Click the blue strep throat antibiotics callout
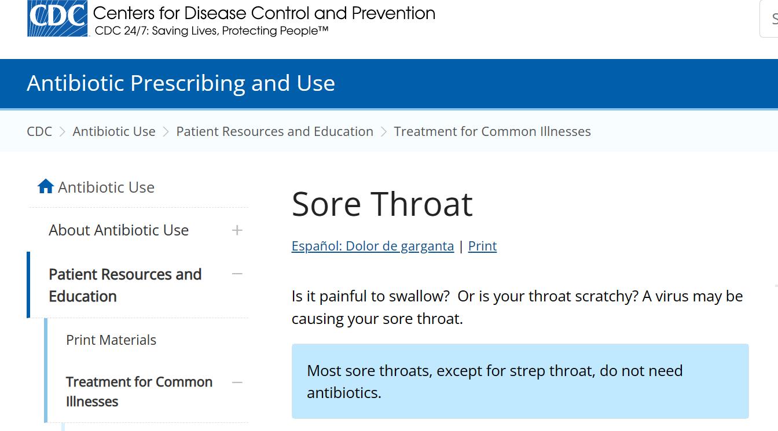778x431 pixels. tap(520, 381)
